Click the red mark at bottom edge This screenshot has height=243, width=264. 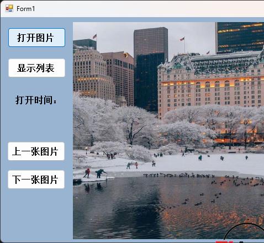click(224, 242)
